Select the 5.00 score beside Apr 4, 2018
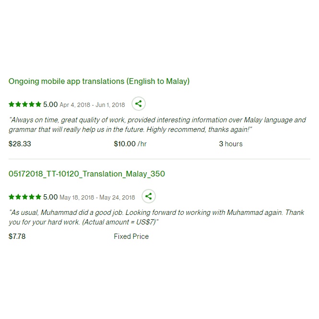Viewport: 319px width, 319px height. 50,105
